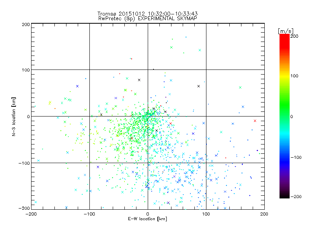Image resolution: width=311 pixels, height=233 pixels.
Task: Click the N-S axis tick label "200"
Action: pyautogui.click(x=26, y=24)
